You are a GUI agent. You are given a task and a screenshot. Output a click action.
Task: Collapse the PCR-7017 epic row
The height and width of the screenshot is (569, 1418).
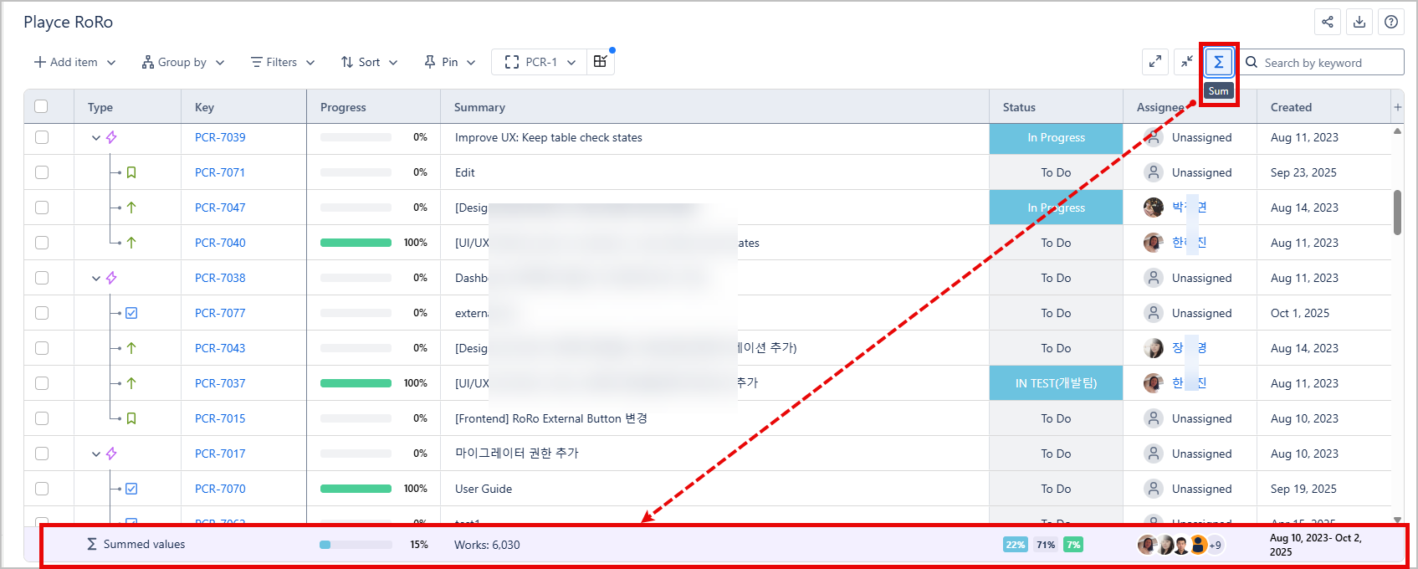click(x=95, y=454)
